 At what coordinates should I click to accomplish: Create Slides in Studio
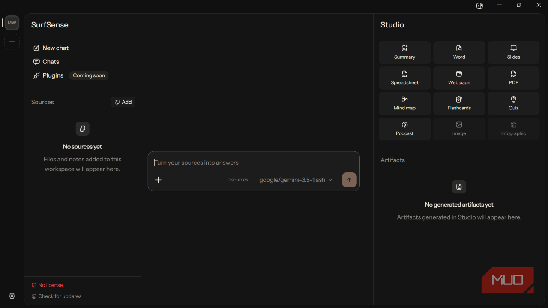click(513, 52)
